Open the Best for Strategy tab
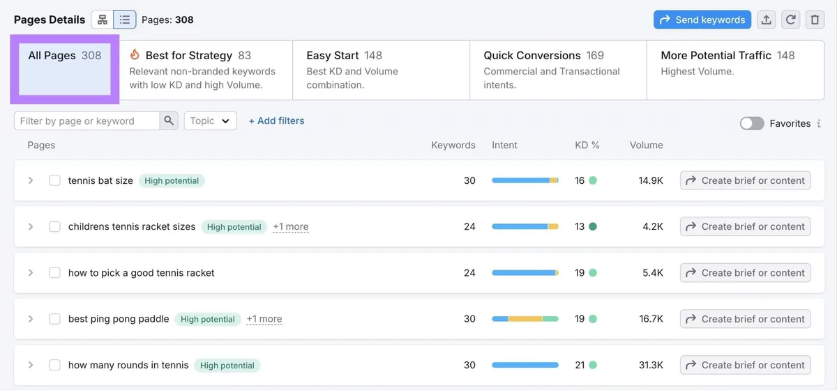This screenshot has height=390, width=837. (x=206, y=70)
